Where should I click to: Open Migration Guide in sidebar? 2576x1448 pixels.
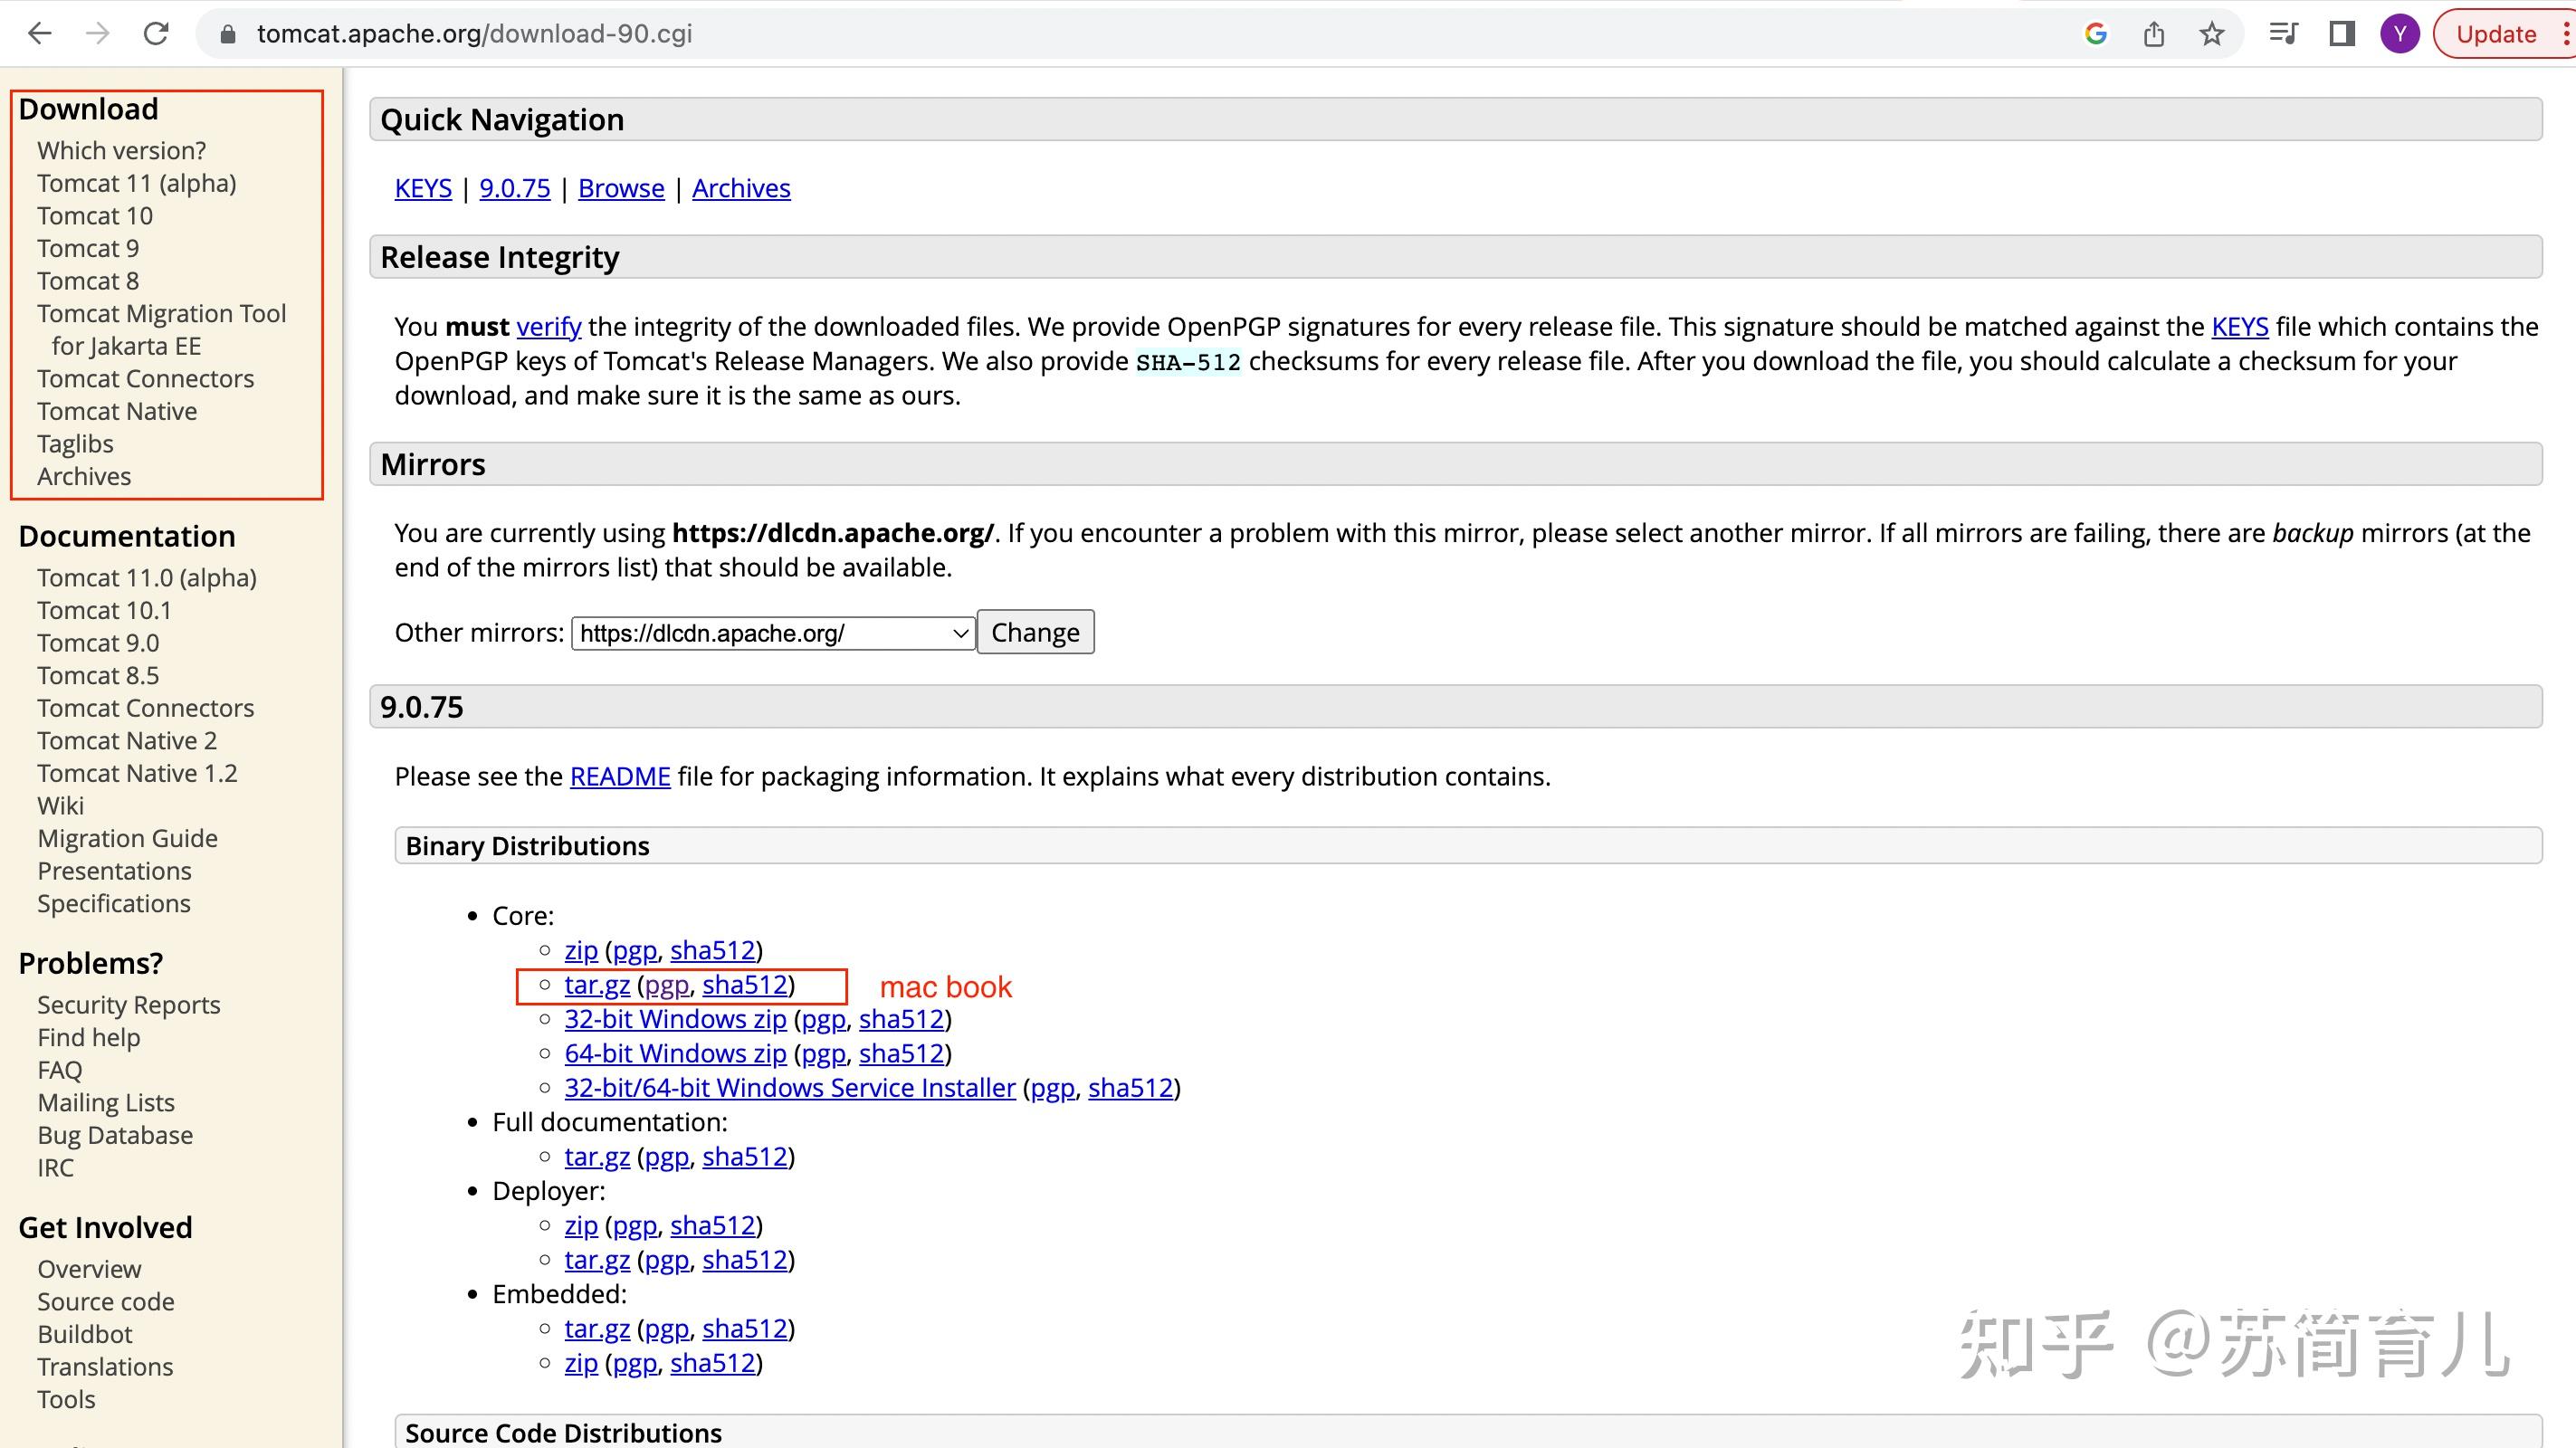[x=127, y=838]
